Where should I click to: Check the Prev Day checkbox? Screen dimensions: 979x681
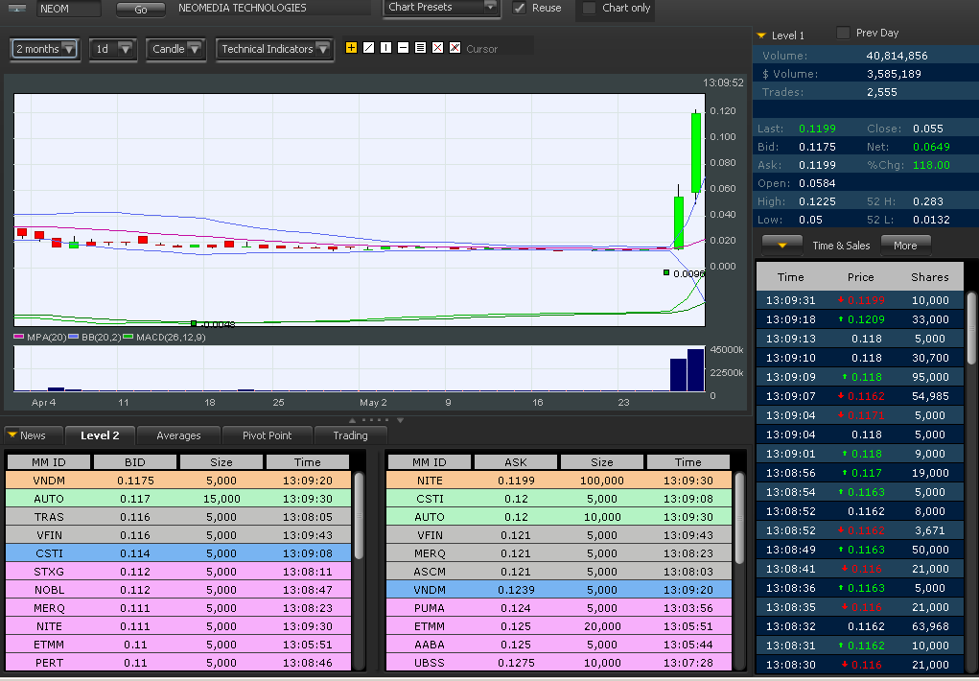[x=843, y=33]
